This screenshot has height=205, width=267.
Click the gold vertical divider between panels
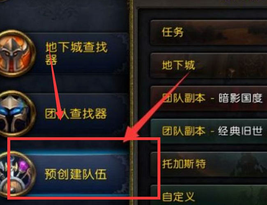click(x=131, y=102)
